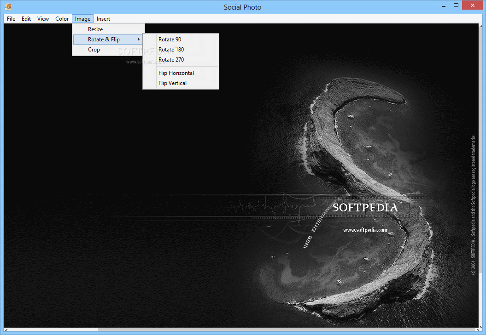Viewport: 486px width, 335px height.
Task: Select Rotate 180 in the submenu
Action: click(x=181, y=50)
